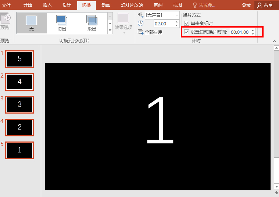The image size is (279, 197).
Task: Select slide 5 thumbnail showing 1
Action: (x=19, y=150)
